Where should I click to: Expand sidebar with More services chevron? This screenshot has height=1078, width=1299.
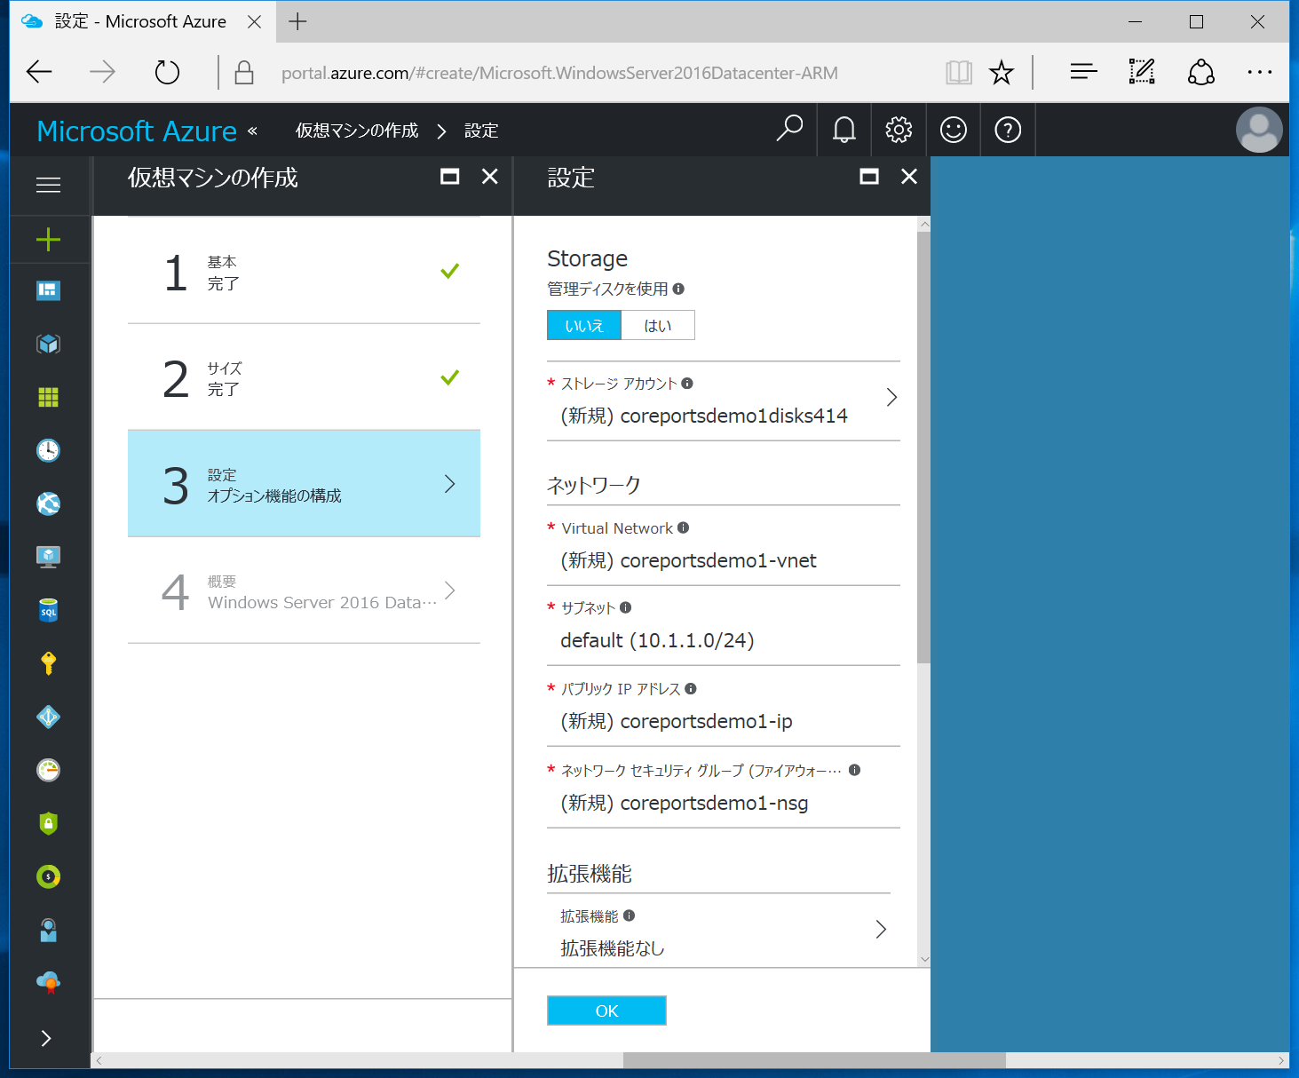(x=46, y=1038)
